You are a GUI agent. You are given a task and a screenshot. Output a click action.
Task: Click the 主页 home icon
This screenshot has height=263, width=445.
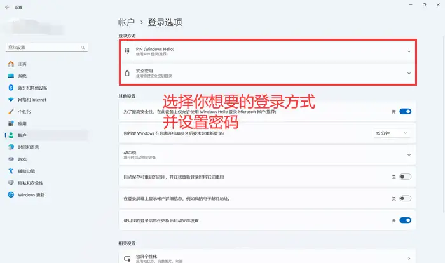click(11, 64)
